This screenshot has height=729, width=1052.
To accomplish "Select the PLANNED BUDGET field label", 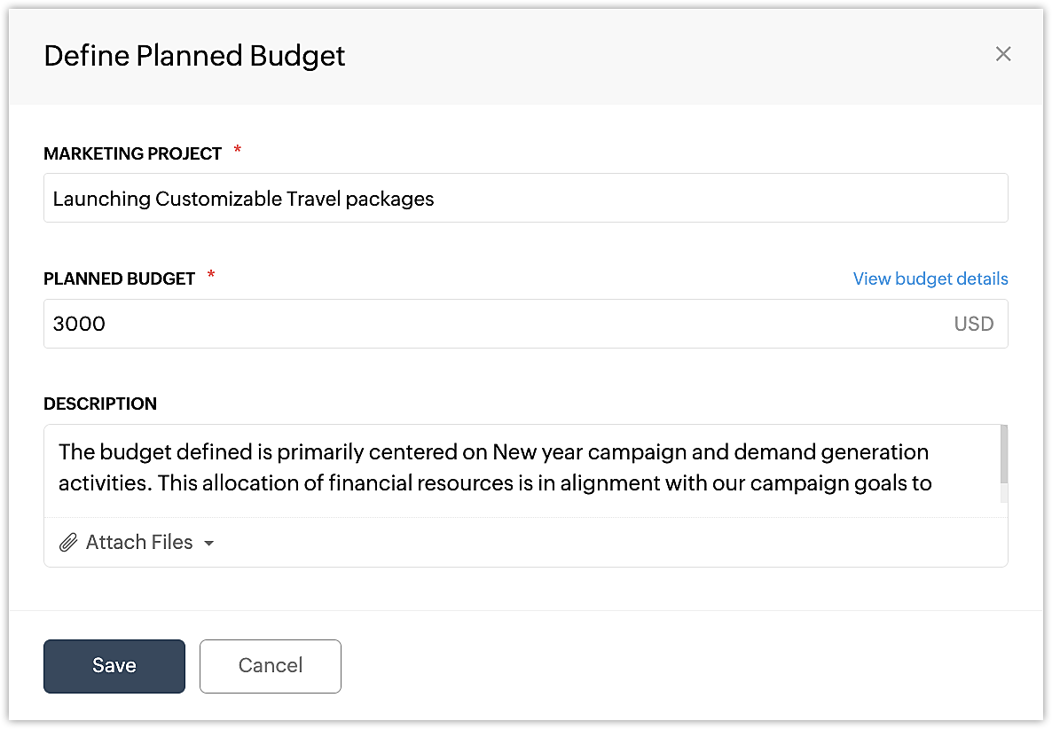I will (119, 278).
